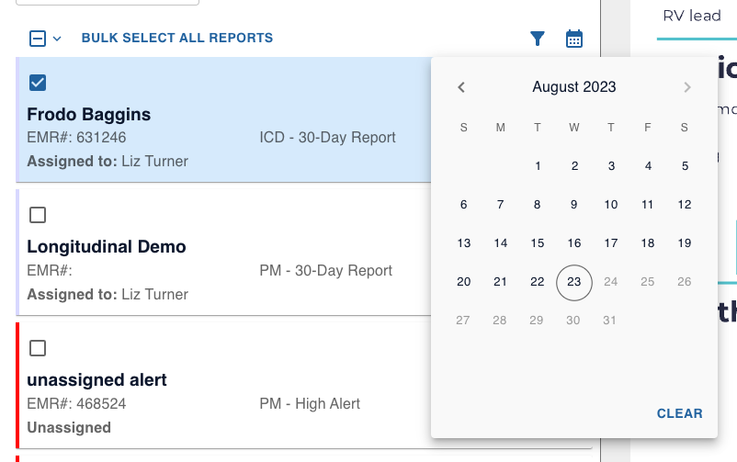Click EMR# 631246 text

point(76,137)
